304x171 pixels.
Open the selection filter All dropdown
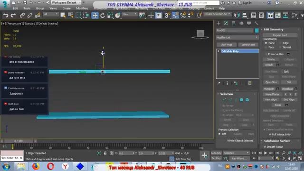click(51, 14)
